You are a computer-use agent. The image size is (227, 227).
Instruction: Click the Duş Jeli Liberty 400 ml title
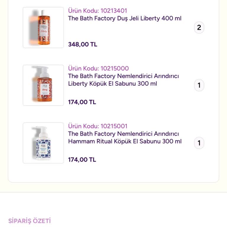[x=125, y=18]
